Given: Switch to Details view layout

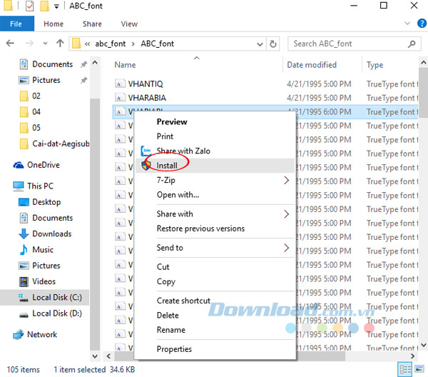Looking at the screenshot, I should (405, 369).
